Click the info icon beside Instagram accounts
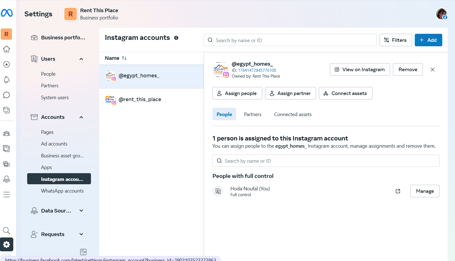This screenshot has width=455, height=261. click(176, 38)
